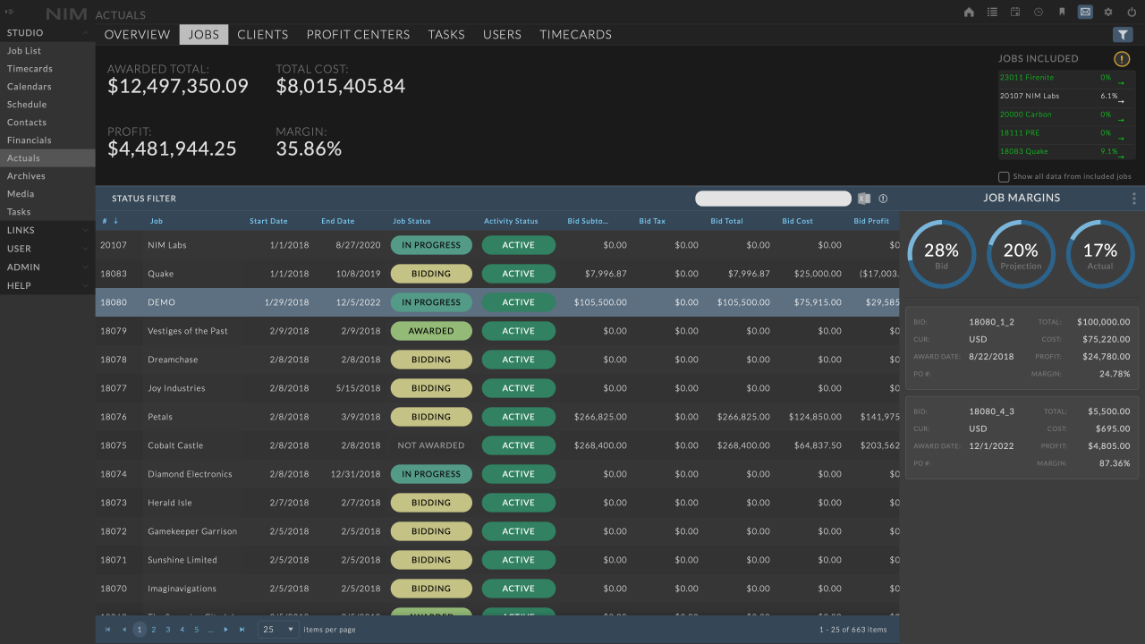This screenshot has width=1145, height=644.
Task: Expand the ADMIN sidebar section
Action: [x=47, y=267]
